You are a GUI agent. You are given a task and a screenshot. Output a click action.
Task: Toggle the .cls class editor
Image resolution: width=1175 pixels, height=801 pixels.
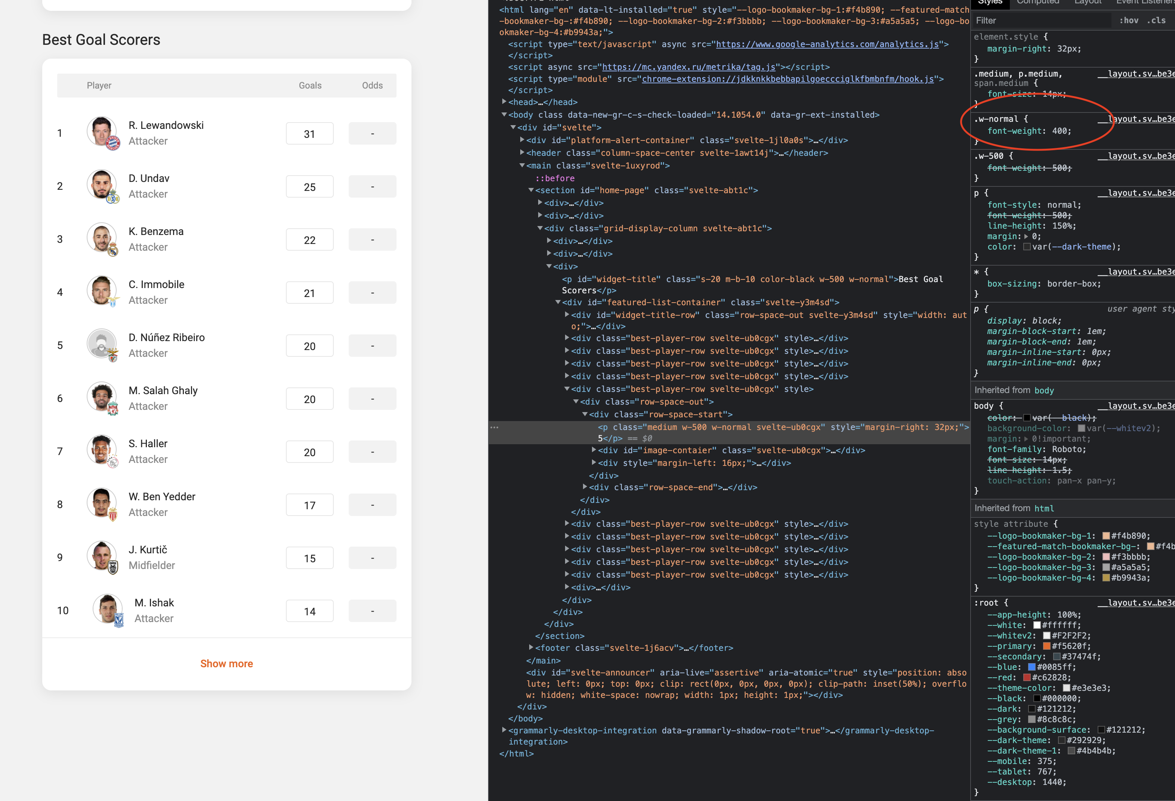pos(1156,21)
